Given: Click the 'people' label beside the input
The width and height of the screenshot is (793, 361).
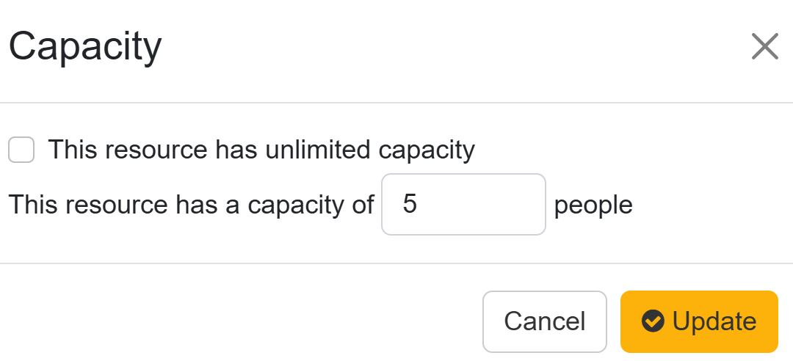Looking at the screenshot, I should coord(593,205).
